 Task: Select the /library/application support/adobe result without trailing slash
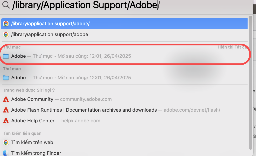(124, 34)
